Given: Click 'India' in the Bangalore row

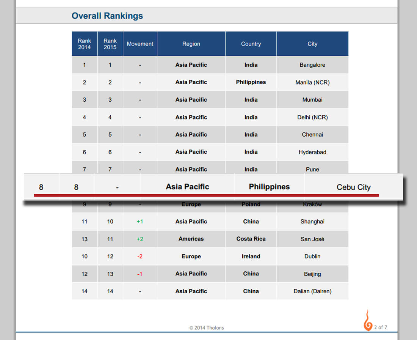Looking at the screenshot, I should pyautogui.click(x=251, y=65).
